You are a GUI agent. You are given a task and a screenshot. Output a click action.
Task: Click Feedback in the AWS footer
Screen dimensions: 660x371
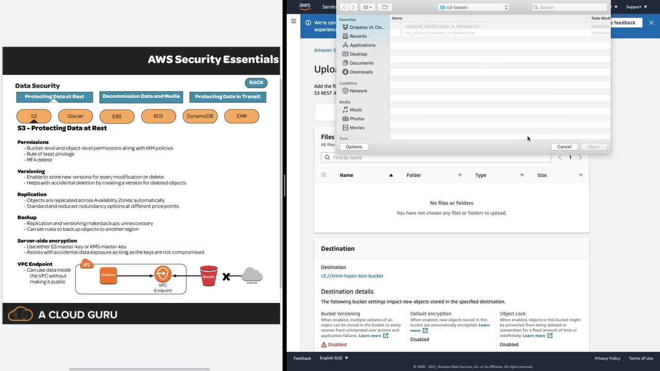click(x=302, y=358)
